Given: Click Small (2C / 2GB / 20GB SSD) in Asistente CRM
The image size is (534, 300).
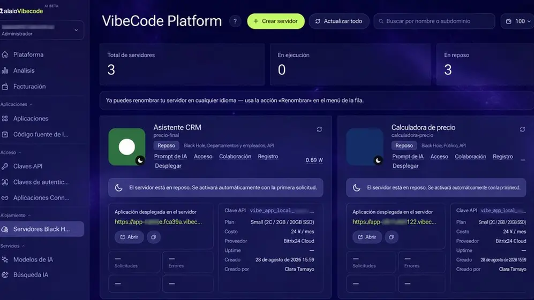Looking at the screenshot, I should point(282,222).
